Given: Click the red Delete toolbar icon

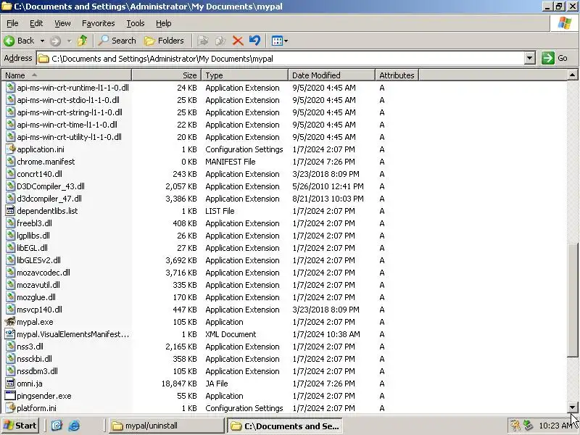Looking at the screenshot, I should [238, 41].
